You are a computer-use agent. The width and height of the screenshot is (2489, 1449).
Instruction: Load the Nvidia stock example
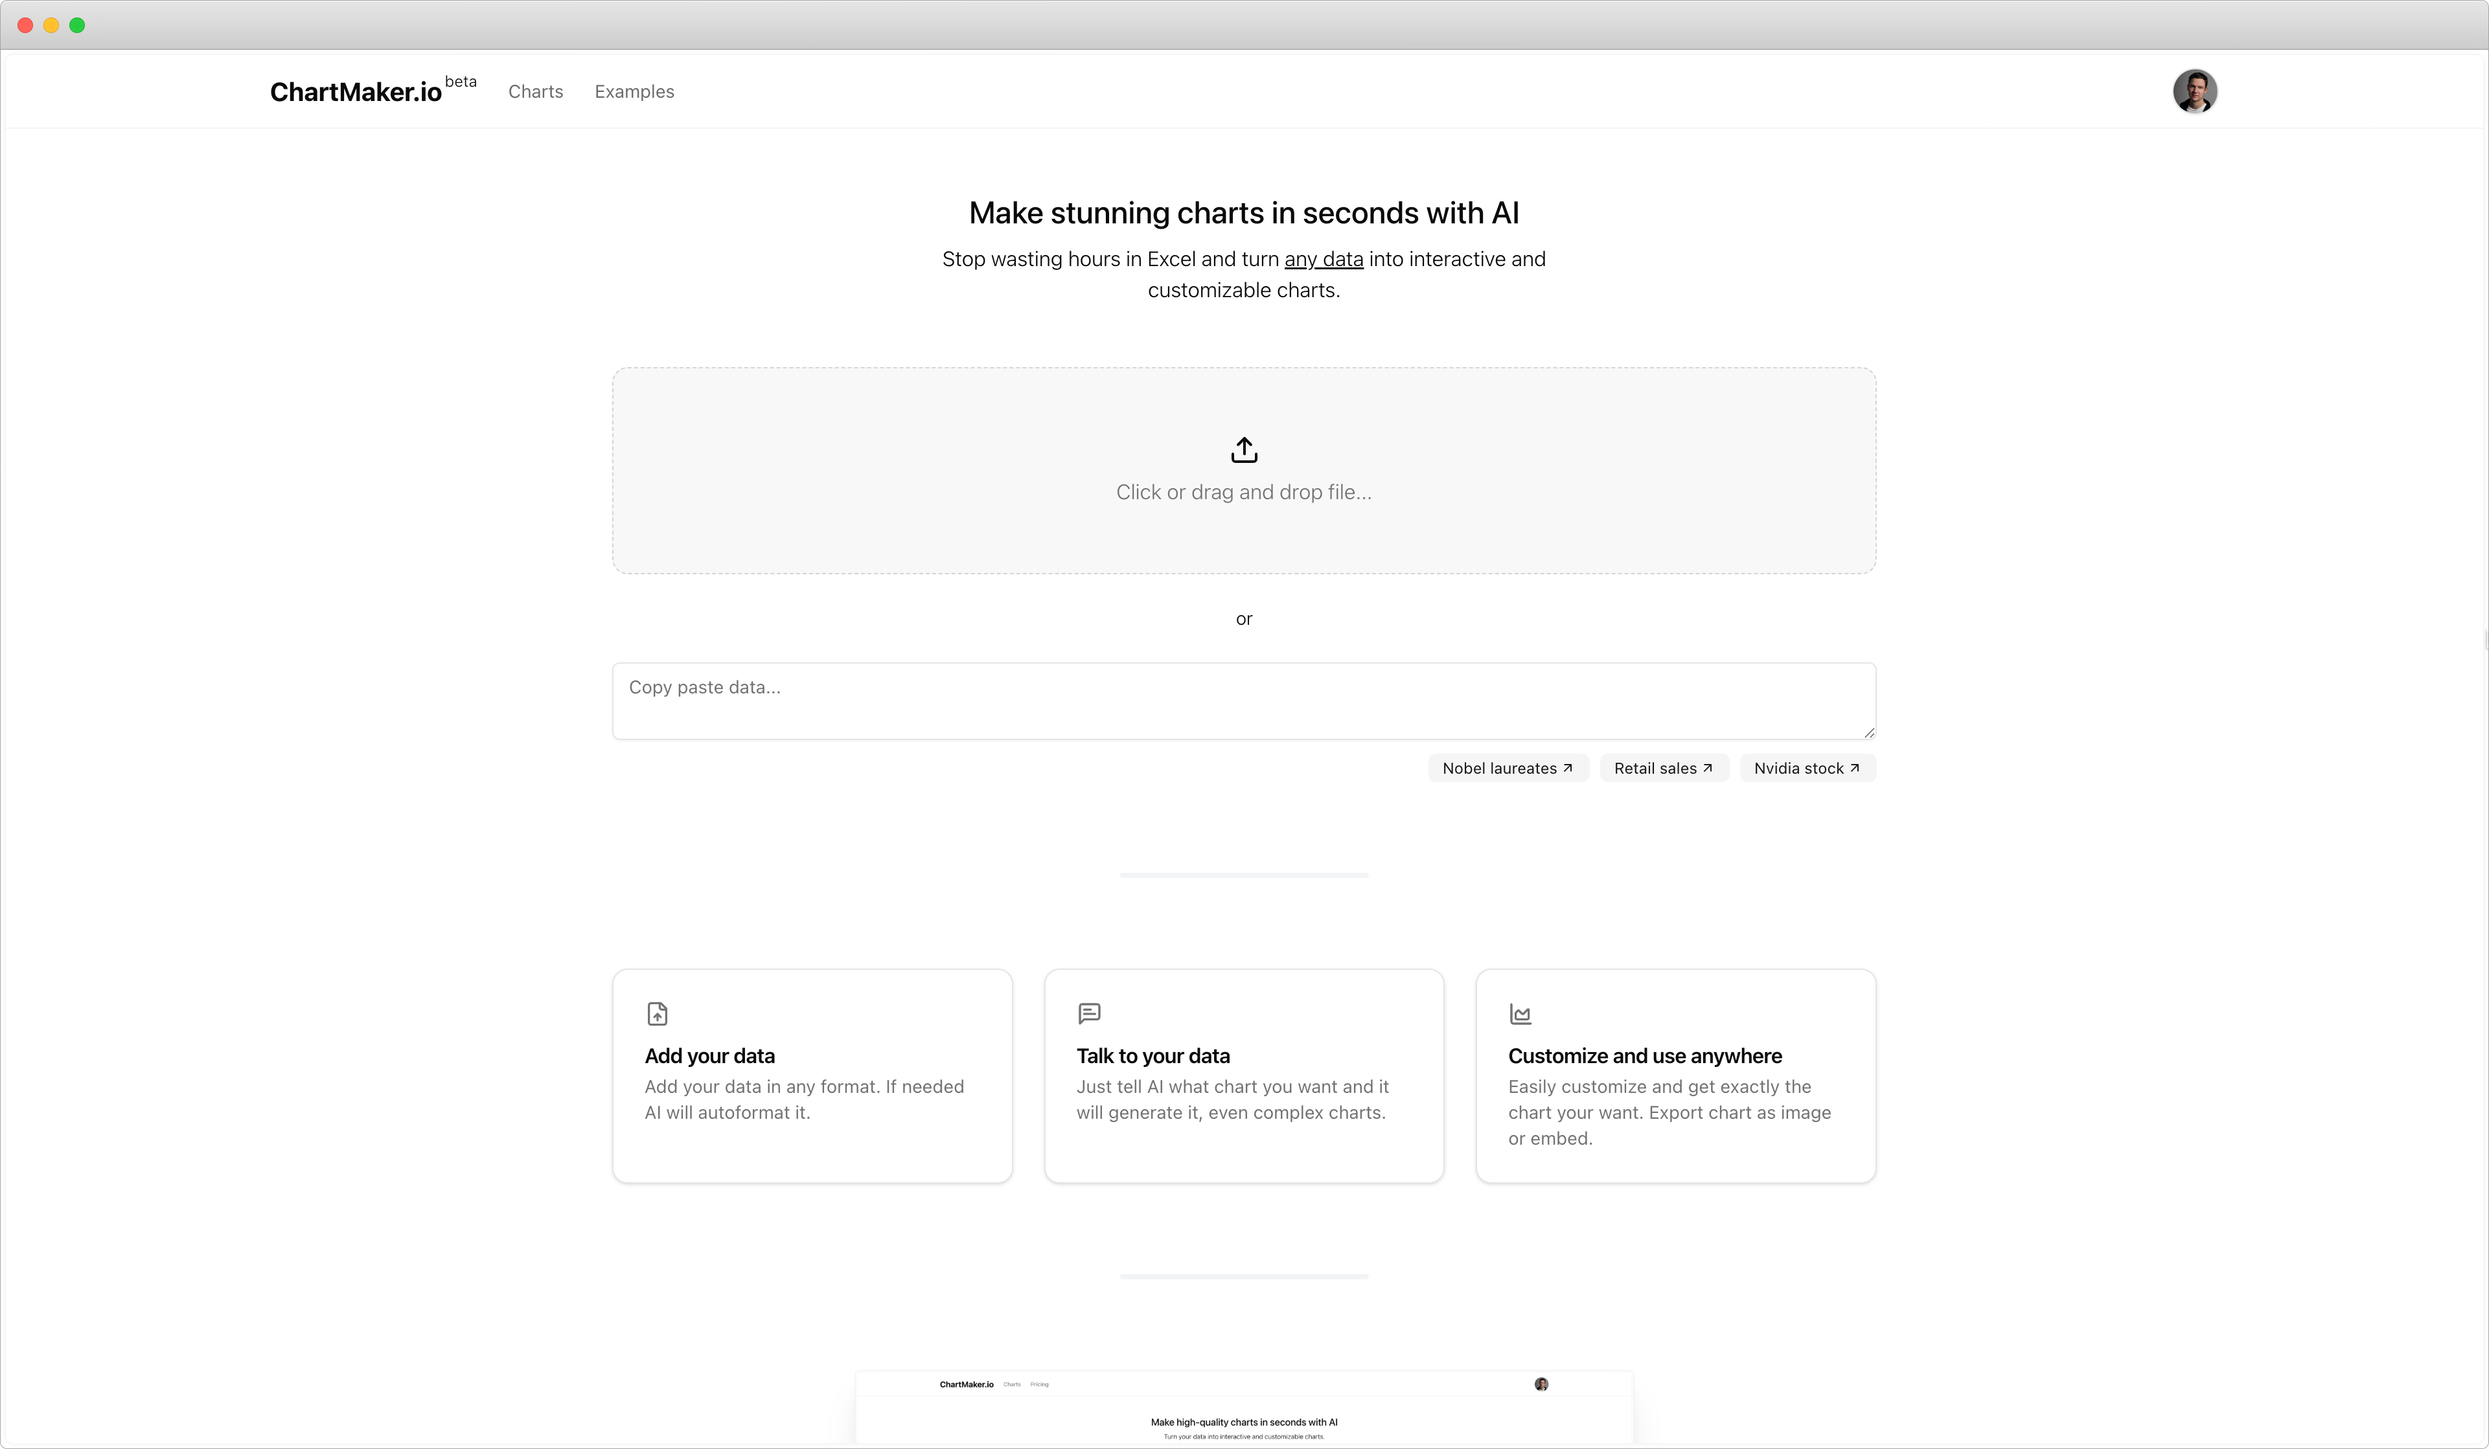tap(1798, 768)
